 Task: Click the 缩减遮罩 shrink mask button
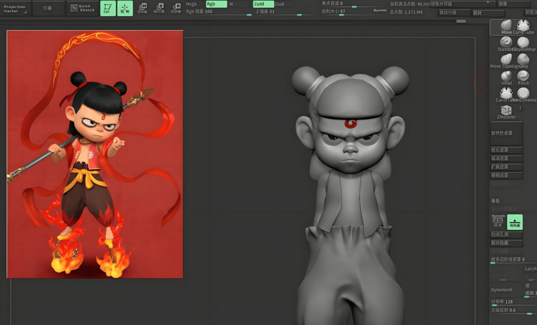(x=507, y=159)
